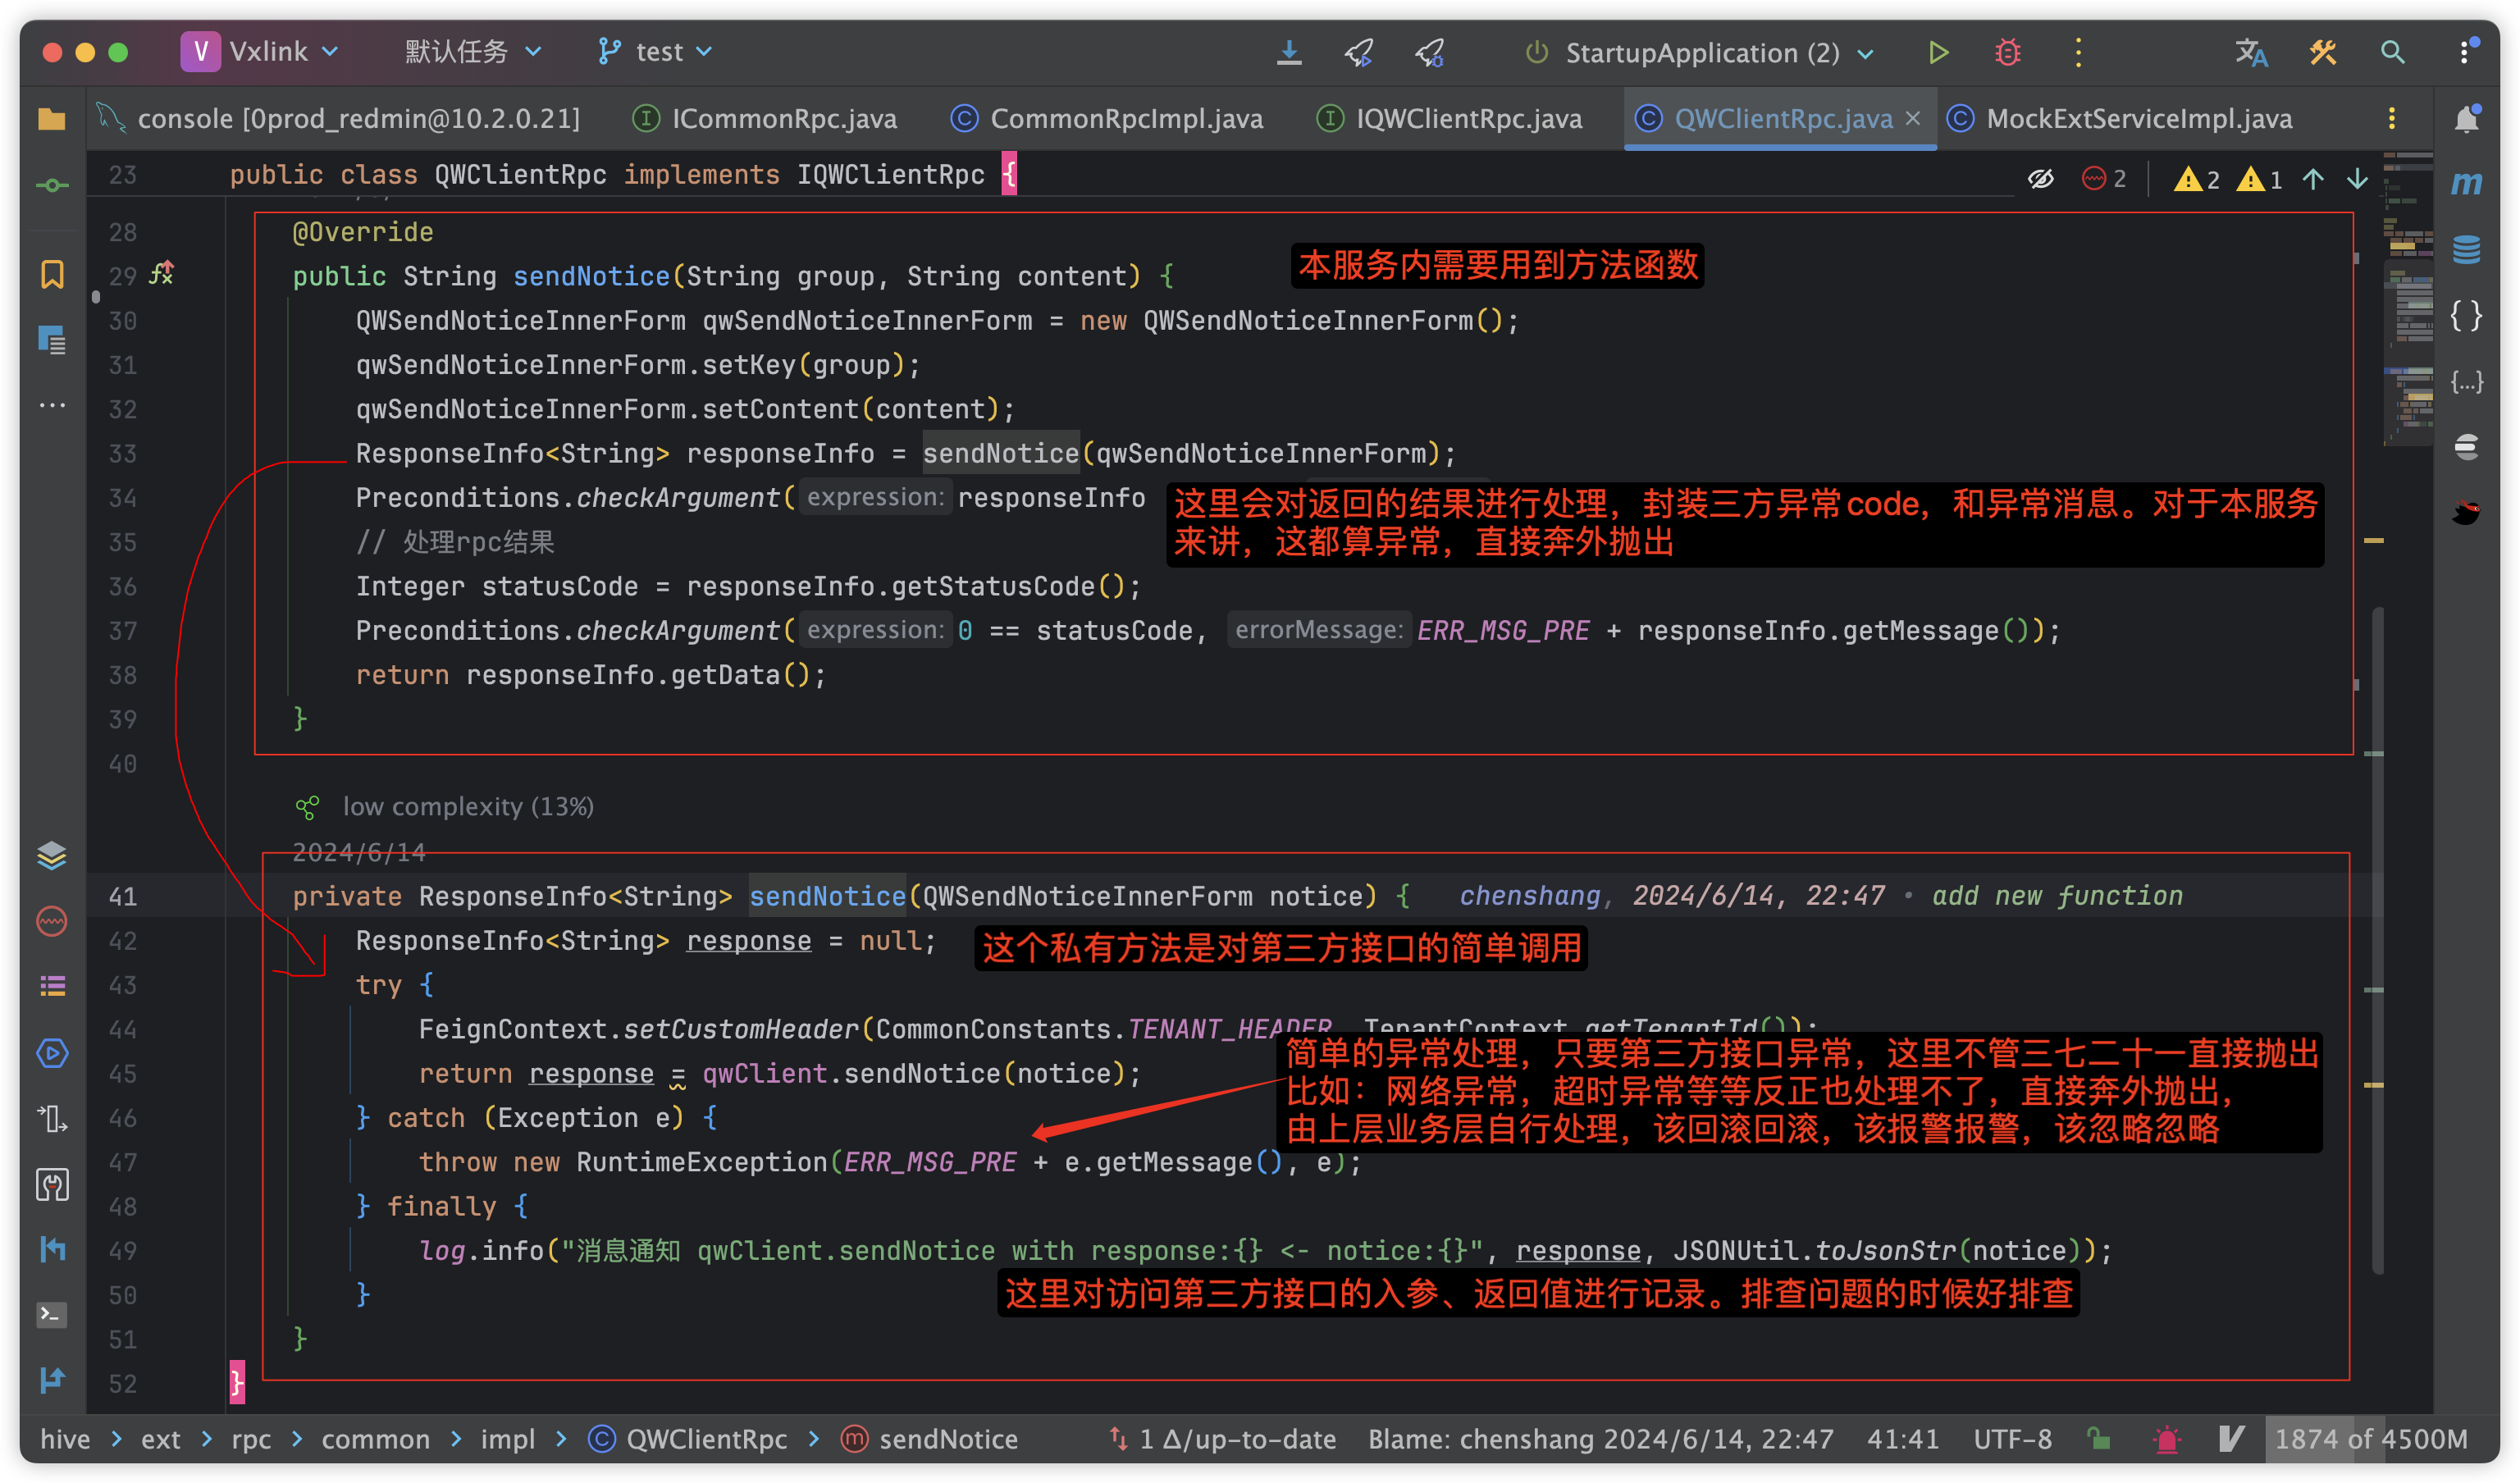Click the 1874 of 4500M memory indicator

(x=2370, y=1439)
